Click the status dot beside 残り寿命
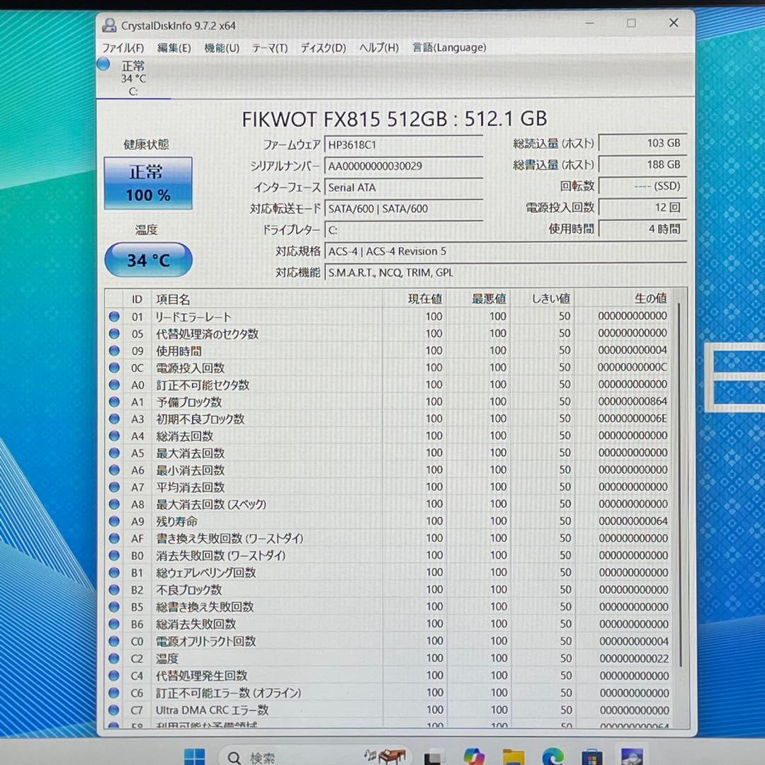The height and width of the screenshot is (765, 765). click(114, 521)
